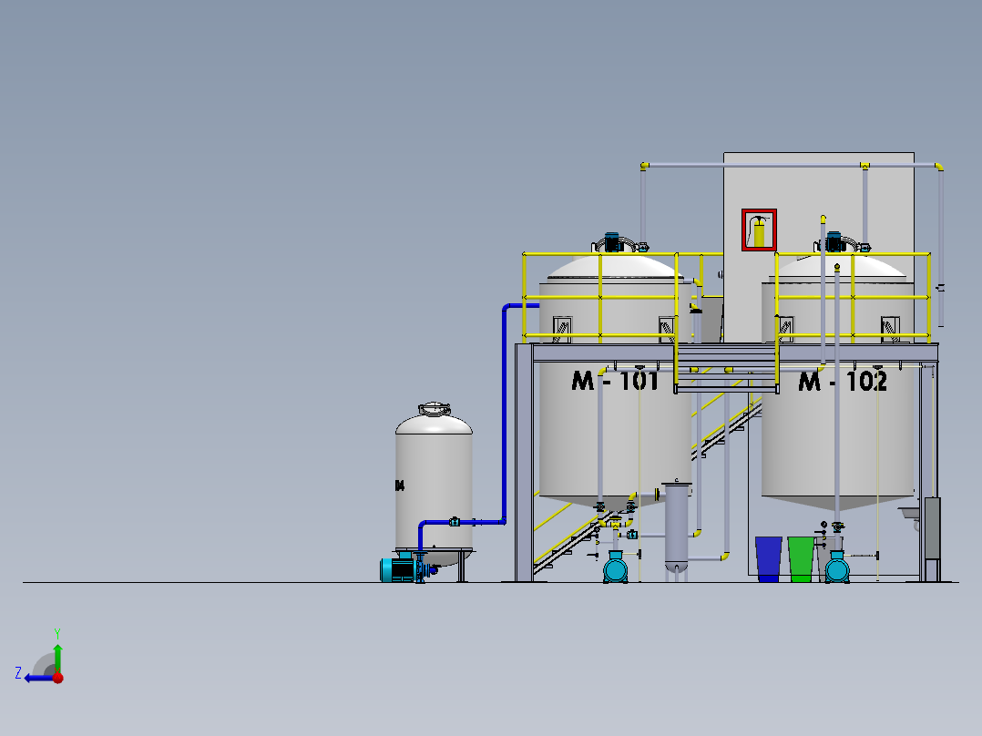
Task: Pick the teal valve on blue horizontal pipe
Action: coord(455,522)
